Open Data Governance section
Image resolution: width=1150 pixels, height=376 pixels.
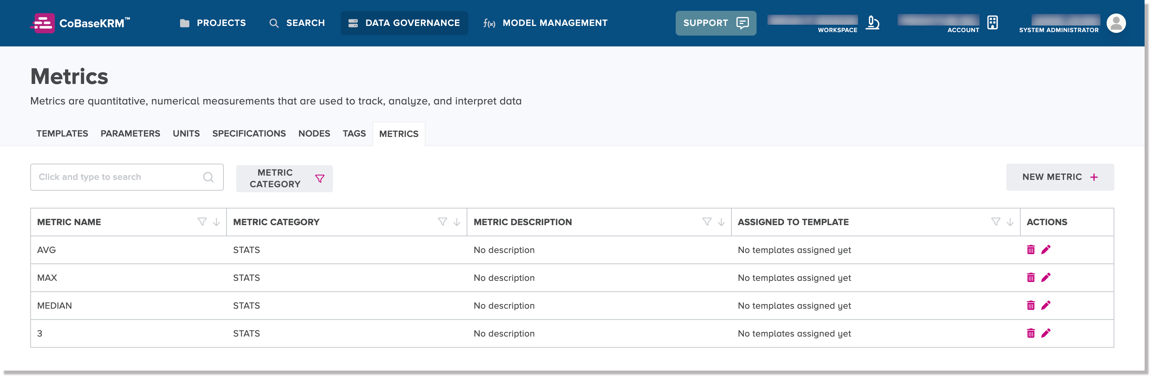(404, 23)
